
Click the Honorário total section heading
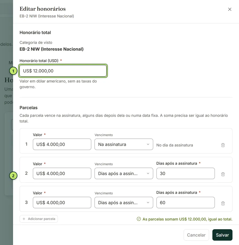pos(35,32)
